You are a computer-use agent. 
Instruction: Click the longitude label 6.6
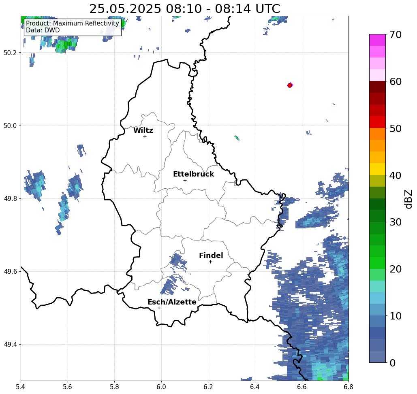302,387
